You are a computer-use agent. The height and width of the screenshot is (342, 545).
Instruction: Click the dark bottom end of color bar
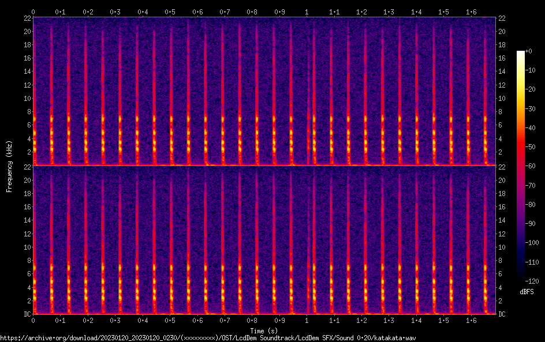[x=520, y=281]
